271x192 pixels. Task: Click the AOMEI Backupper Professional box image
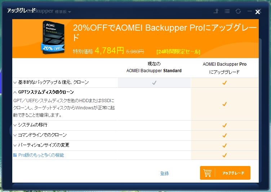pos(53,37)
